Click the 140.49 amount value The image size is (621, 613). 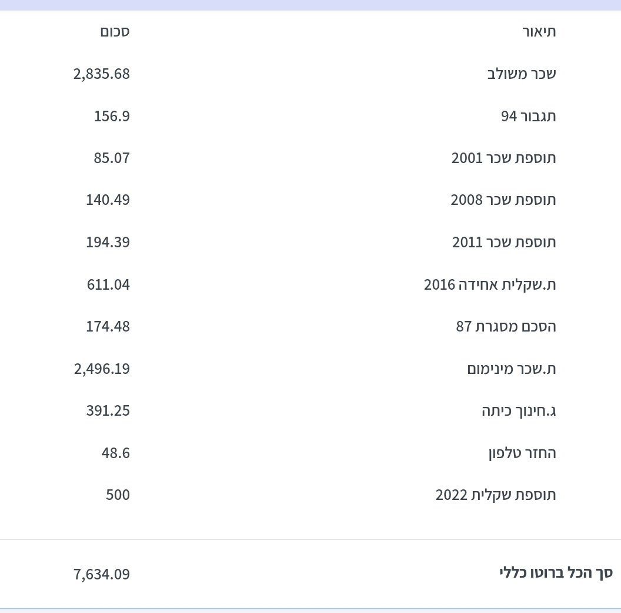[x=108, y=200]
